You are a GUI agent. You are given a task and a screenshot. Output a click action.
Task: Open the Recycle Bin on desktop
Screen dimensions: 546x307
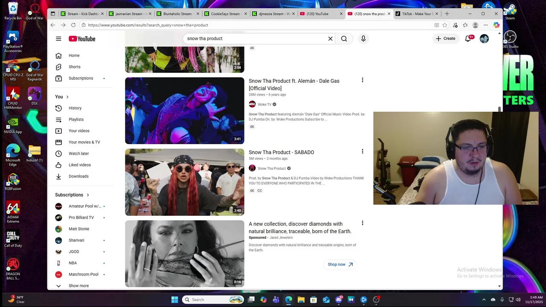pos(13,12)
